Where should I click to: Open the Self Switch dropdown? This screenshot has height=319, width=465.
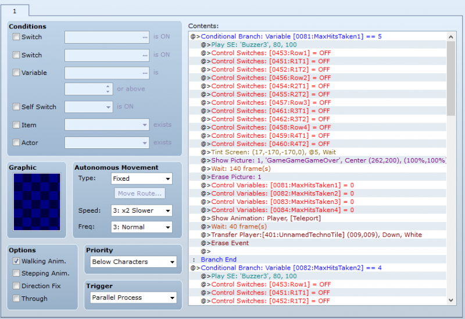pyautogui.click(x=89, y=107)
